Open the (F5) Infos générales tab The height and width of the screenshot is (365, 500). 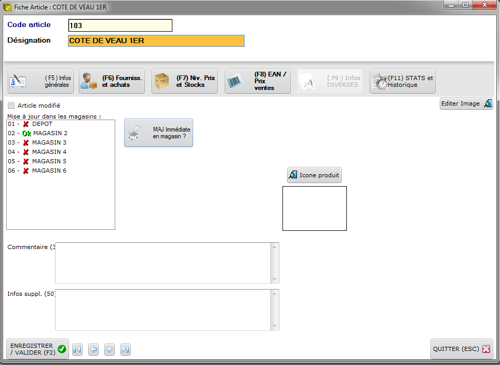[x=40, y=82]
